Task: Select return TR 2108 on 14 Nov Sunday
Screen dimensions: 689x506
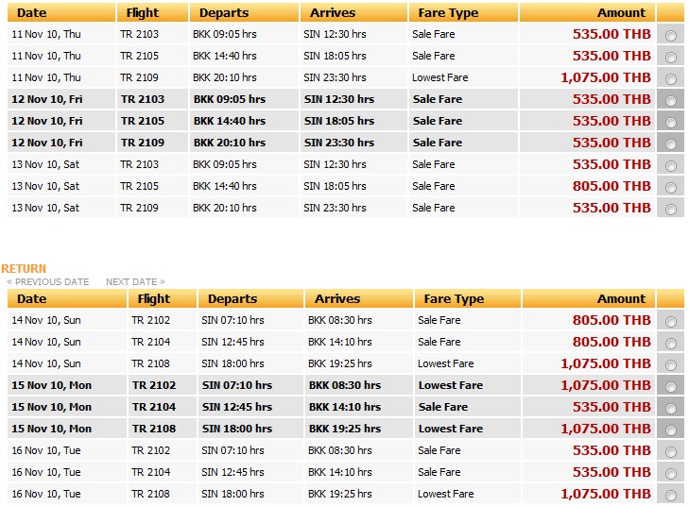Action: click(671, 364)
